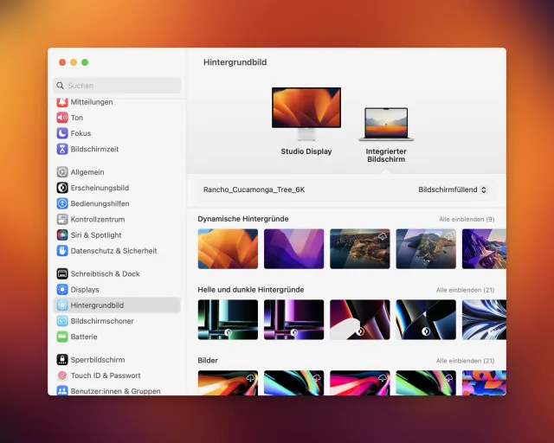554x443 pixels.
Task: Choose the purple Monterey dynamic wallpaper thumbnail
Action: click(x=293, y=249)
